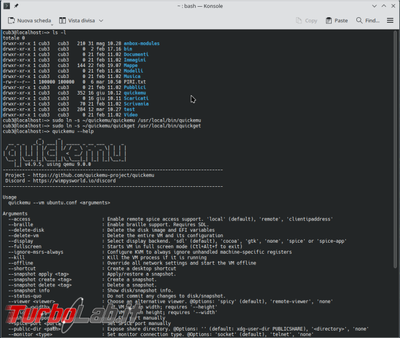Click 'Show disk/snapshot info.' description
400x338 pixels.
coord(140,291)
